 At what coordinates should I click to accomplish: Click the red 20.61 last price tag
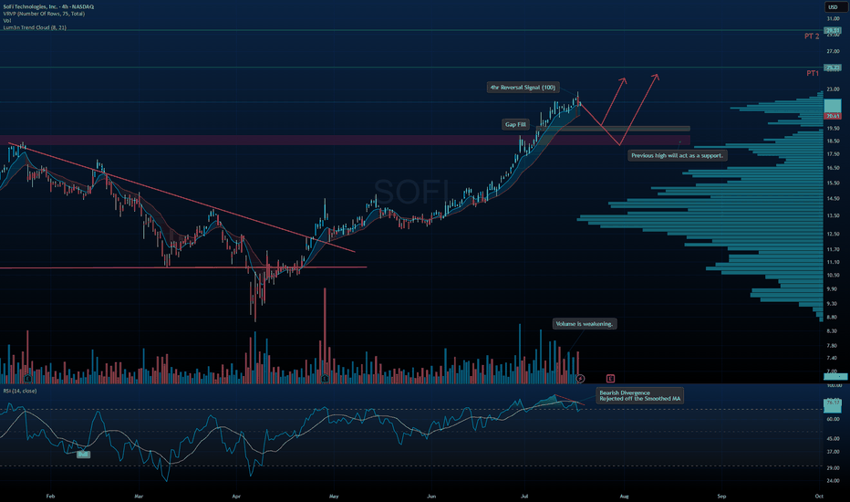click(x=832, y=116)
